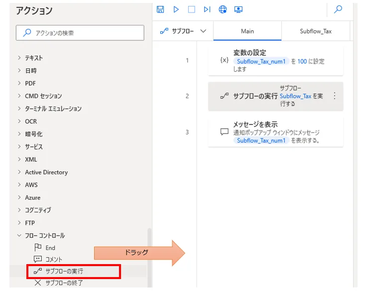Switch to the Subflow_Tax tab
This screenshot has height=298, width=368.
pyautogui.click(x=315, y=31)
